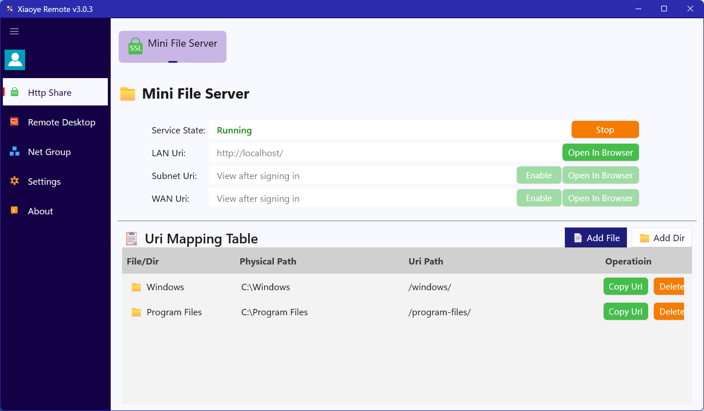
Task: Open the Settings gear icon
Action: (x=15, y=181)
